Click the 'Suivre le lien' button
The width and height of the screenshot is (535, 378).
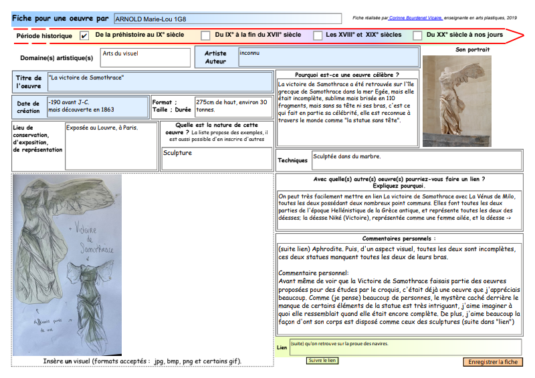point(322,361)
